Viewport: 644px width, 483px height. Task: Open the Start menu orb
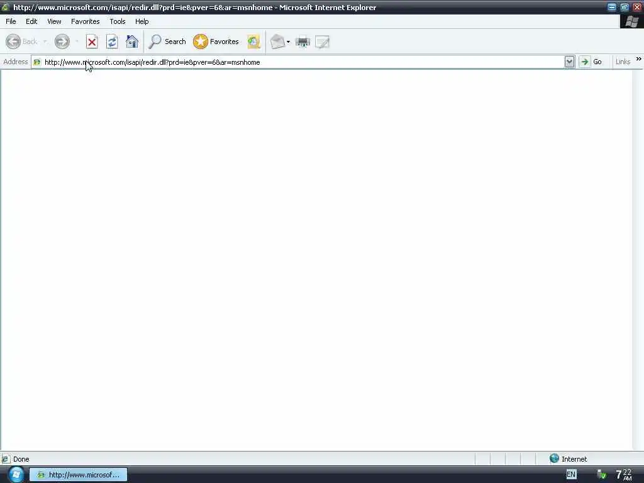[16, 474]
